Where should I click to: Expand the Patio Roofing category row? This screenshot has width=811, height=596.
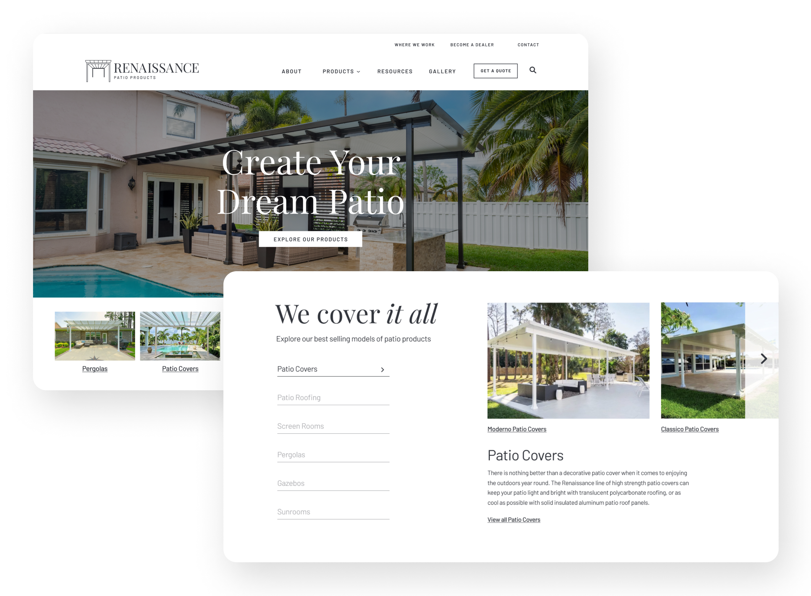332,397
